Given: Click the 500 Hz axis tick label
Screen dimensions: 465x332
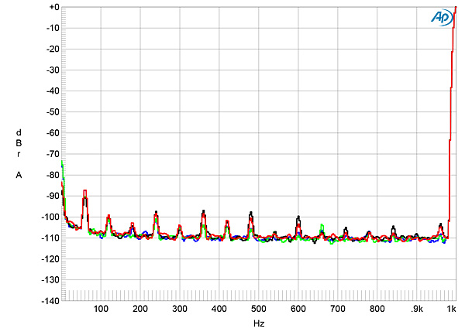Looking at the screenshot, I should coord(258,310).
